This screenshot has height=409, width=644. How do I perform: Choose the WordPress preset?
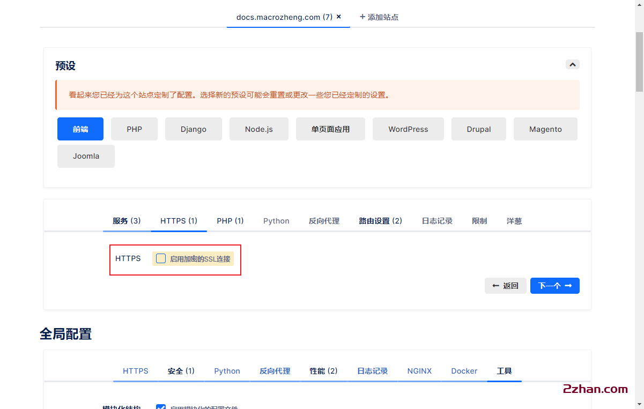408,129
